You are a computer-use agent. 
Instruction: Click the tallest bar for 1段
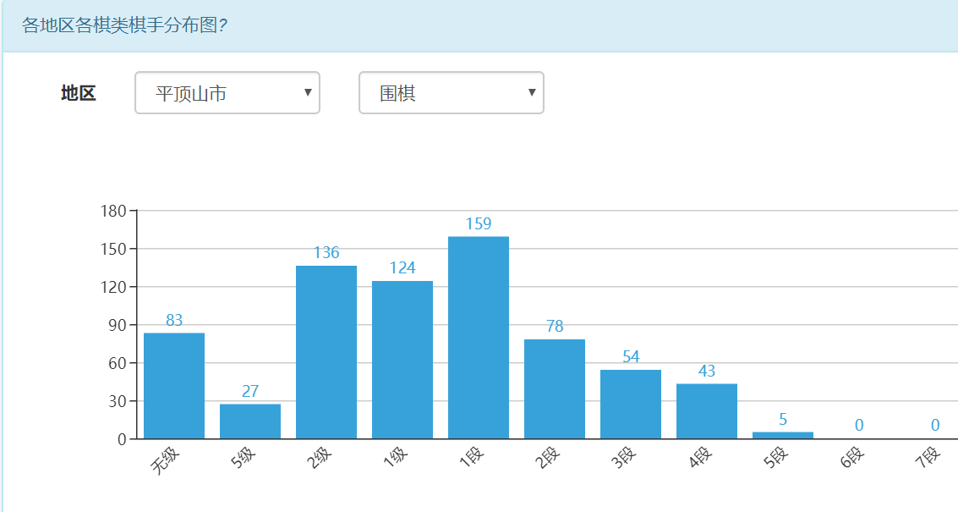(479, 338)
